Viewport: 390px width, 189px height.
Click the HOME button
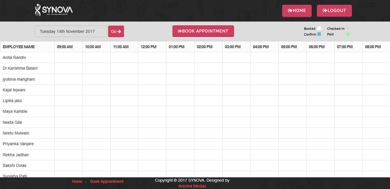297,11
